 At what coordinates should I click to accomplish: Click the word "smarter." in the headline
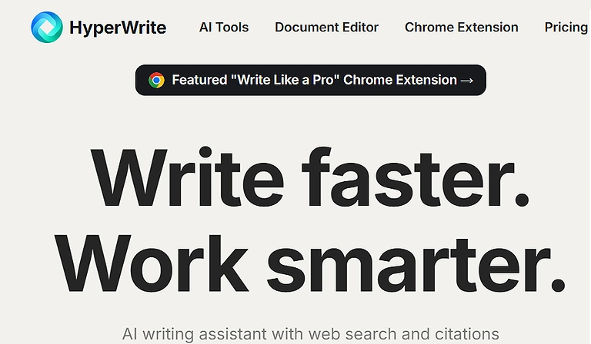pyautogui.click(x=416, y=263)
